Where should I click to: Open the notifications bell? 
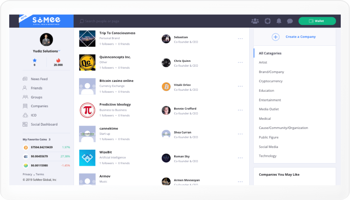[279, 21]
